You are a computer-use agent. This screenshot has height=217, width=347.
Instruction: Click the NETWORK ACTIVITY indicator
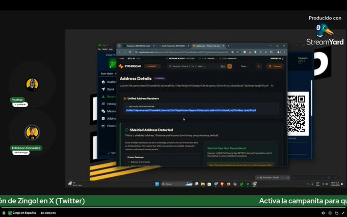pos(180,58)
